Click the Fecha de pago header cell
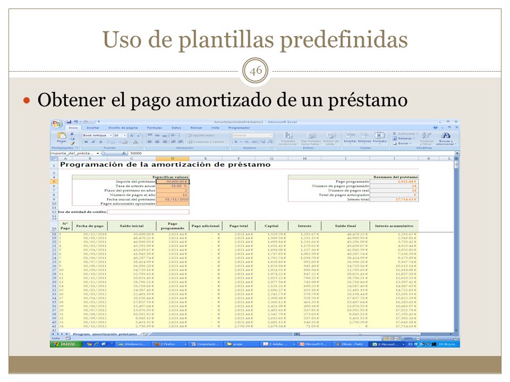 pos(90,226)
